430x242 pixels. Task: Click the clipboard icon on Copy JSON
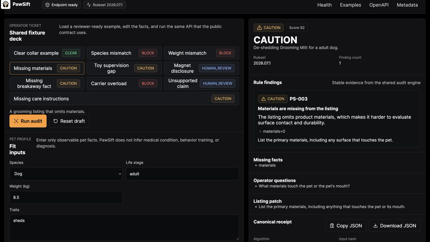point(332,226)
